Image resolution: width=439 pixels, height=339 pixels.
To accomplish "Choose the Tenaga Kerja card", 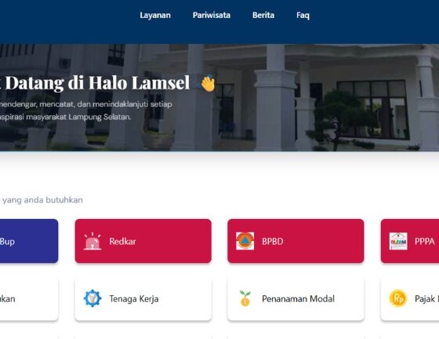I will [x=143, y=299].
